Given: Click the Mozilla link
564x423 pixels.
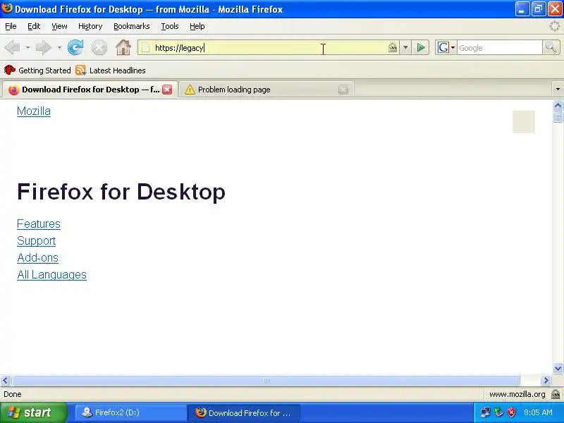Looking at the screenshot, I should point(34,111).
